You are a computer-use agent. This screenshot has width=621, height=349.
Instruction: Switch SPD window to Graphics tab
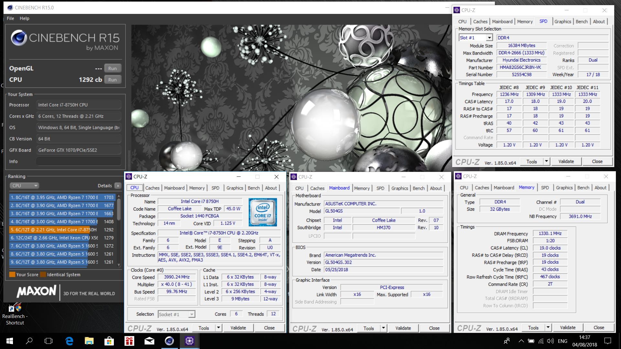(562, 21)
